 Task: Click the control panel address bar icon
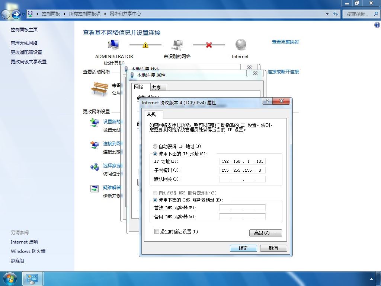point(31,14)
